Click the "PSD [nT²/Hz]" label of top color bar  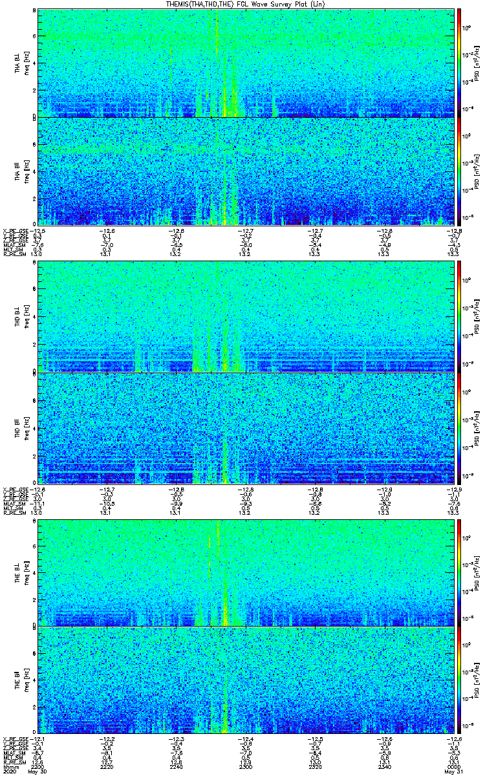[476, 62]
